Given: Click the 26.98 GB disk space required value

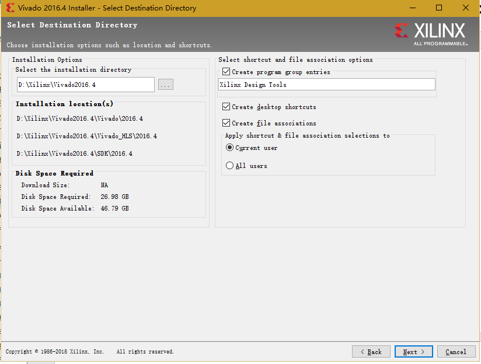Looking at the screenshot, I should (x=115, y=197).
